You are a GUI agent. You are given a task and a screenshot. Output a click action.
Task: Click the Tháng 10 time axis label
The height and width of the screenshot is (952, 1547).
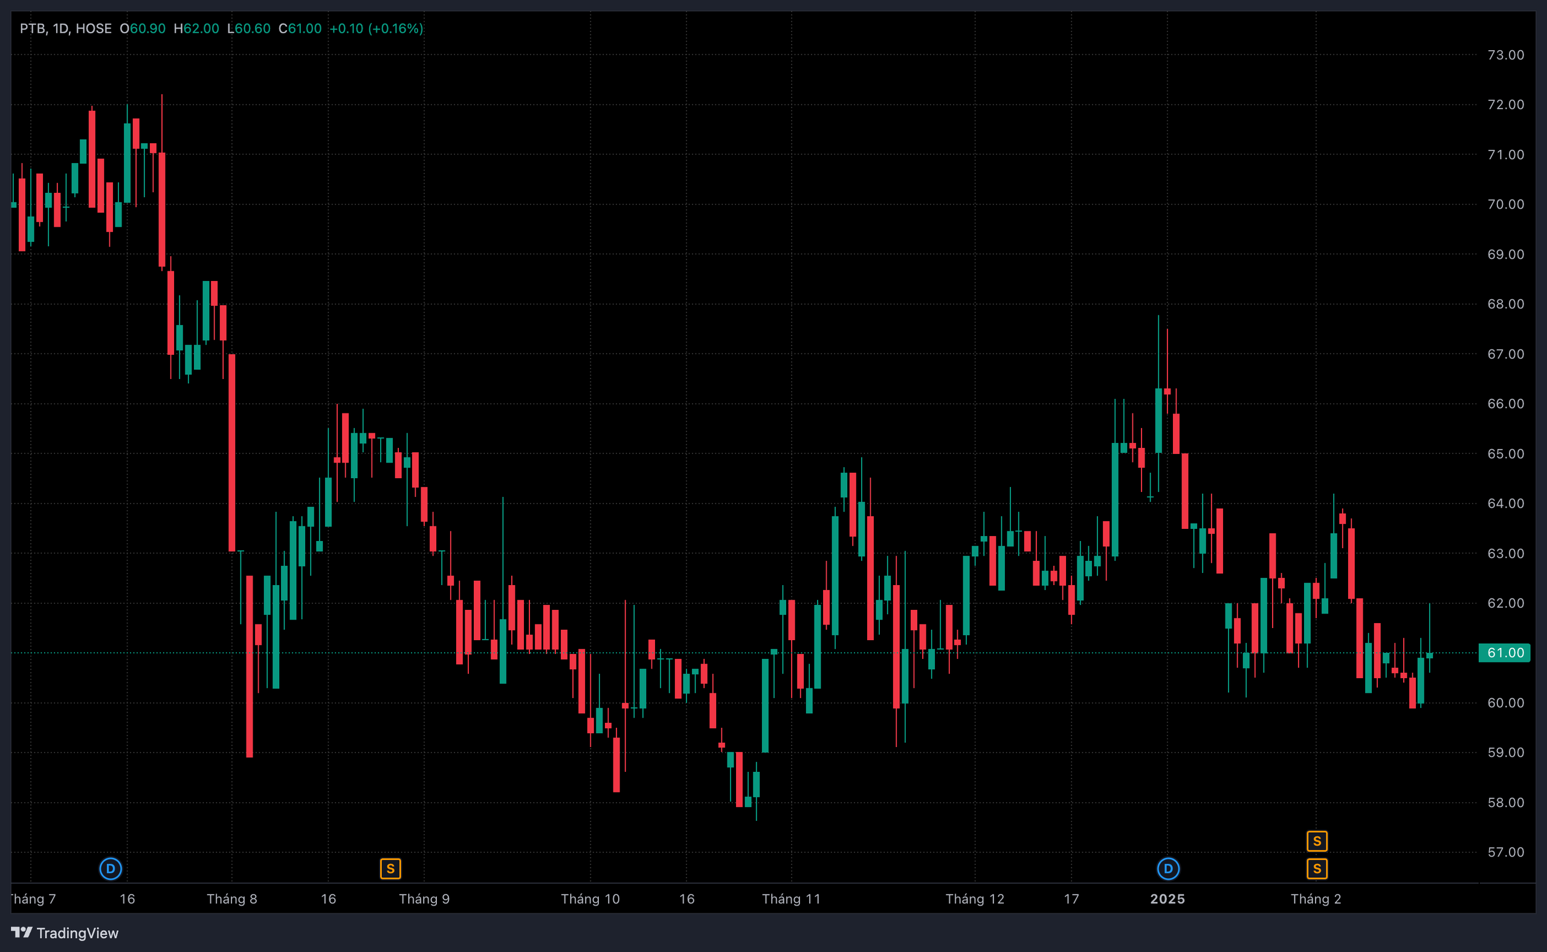coord(590,898)
